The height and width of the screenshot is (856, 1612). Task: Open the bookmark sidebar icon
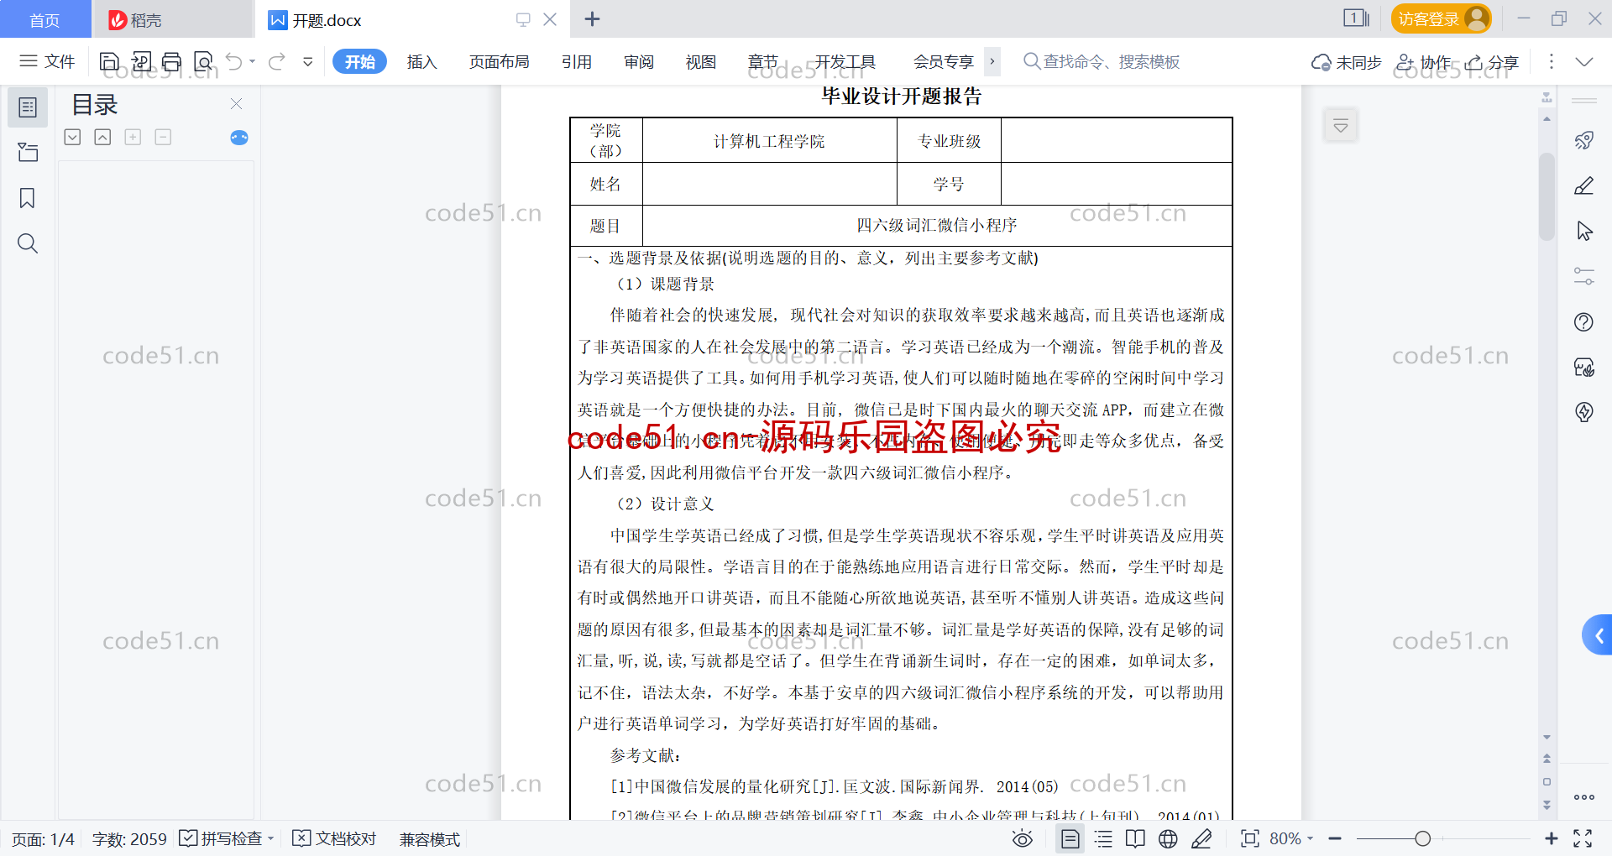[x=28, y=198]
